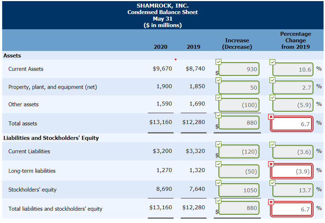Click the green check above the 10.6 percentage
The height and width of the screenshot is (223, 325).
click(x=272, y=62)
